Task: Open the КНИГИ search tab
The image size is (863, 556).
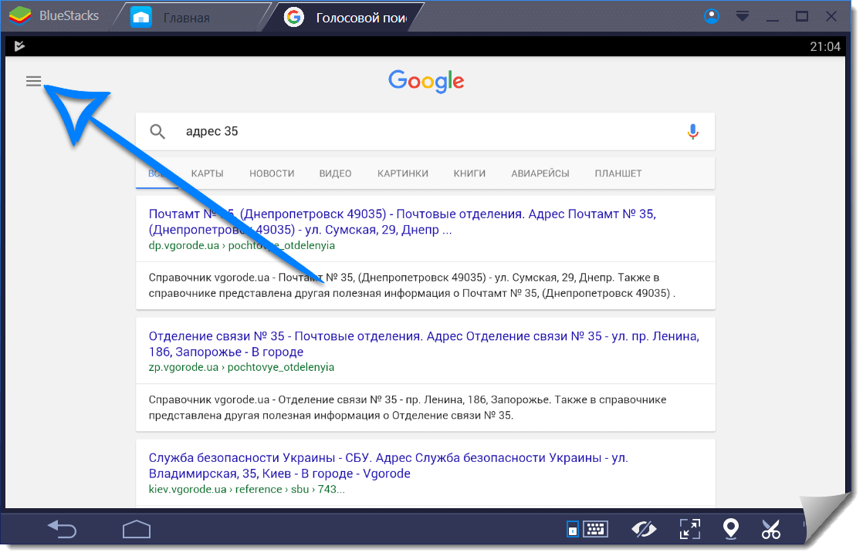Action: pyautogui.click(x=469, y=174)
